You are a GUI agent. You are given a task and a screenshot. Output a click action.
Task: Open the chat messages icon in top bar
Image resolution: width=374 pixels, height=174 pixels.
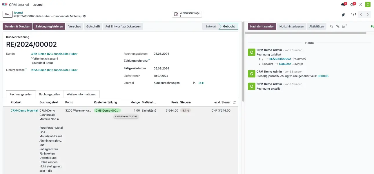pyautogui.click(x=344, y=5)
